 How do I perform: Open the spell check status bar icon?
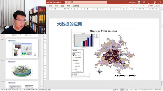pyautogui.click(x=21, y=90)
